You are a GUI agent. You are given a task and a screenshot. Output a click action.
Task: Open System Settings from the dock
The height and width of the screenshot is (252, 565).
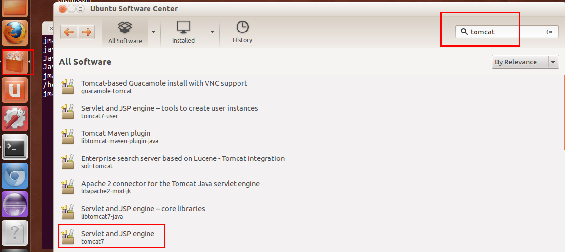point(15,119)
